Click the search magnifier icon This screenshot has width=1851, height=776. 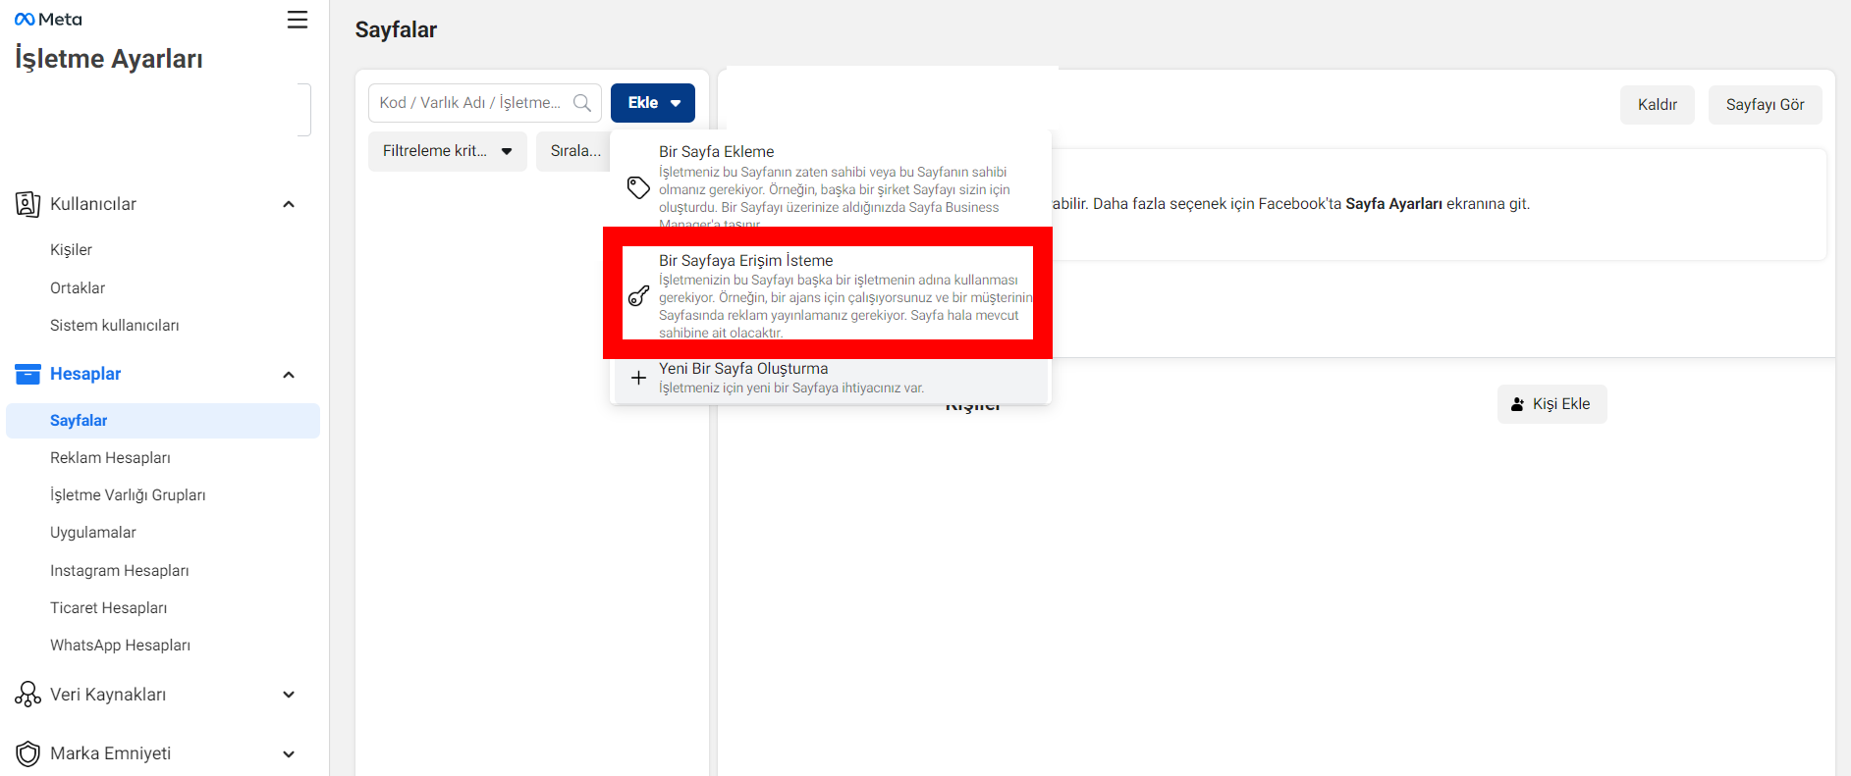582,103
